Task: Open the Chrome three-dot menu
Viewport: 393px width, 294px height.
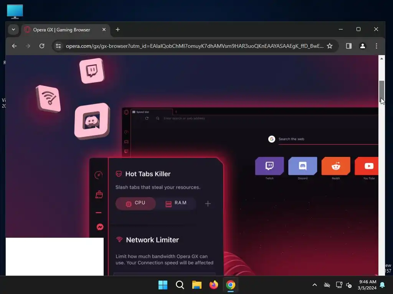Action: point(376,46)
